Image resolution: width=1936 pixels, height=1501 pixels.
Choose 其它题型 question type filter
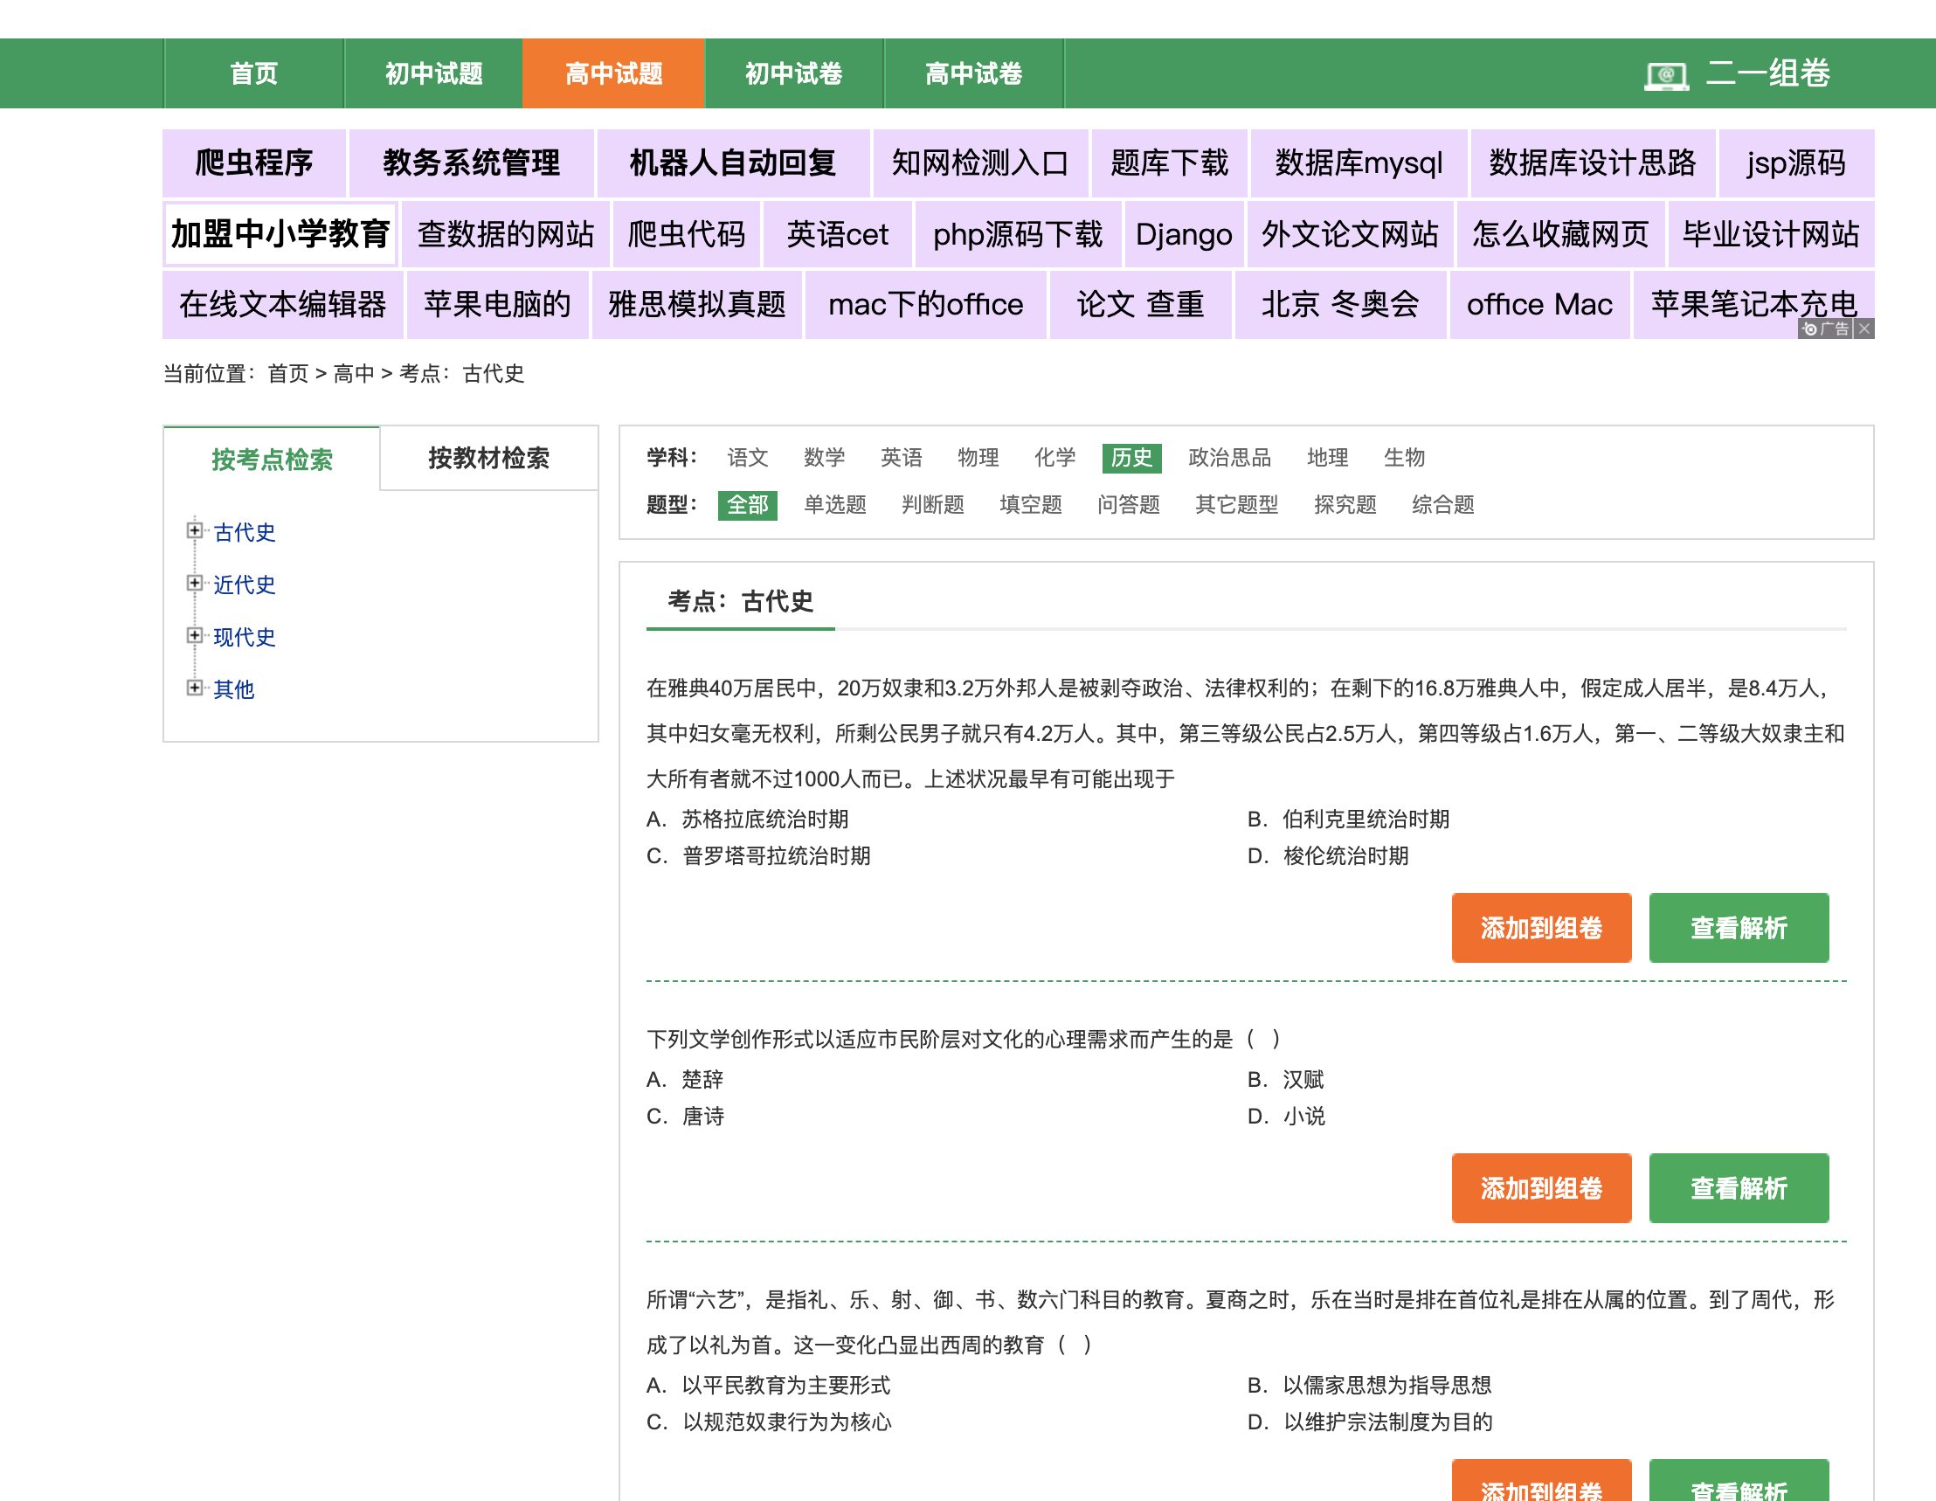pos(1236,504)
